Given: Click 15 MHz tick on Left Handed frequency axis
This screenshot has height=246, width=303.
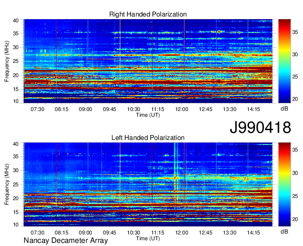Looking at the screenshot, I should (16, 213).
